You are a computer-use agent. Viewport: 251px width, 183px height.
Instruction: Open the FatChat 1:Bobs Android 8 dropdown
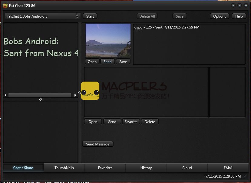tap(43, 16)
